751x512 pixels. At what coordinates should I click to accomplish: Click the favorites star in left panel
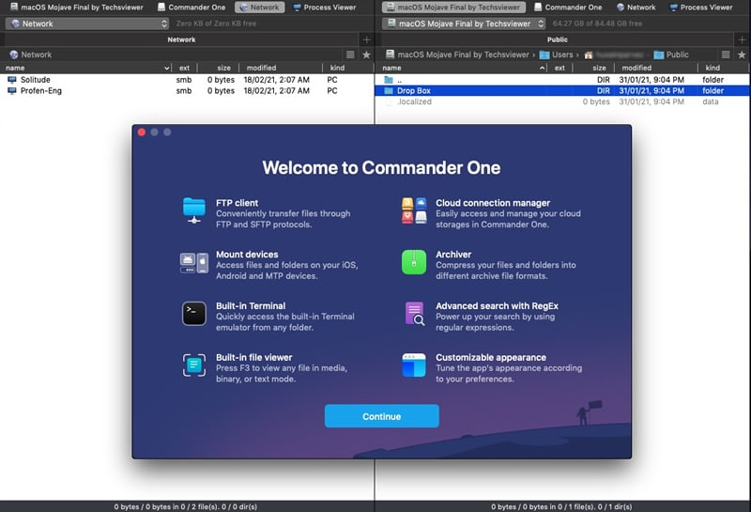(x=366, y=55)
